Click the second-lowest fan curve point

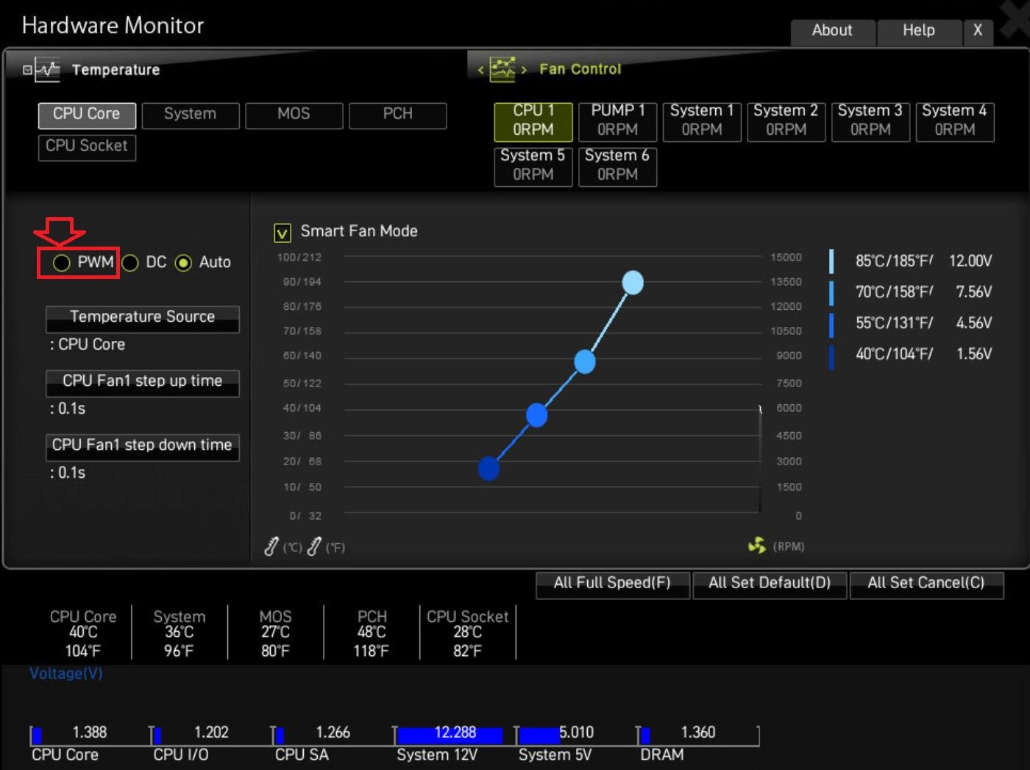537,415
